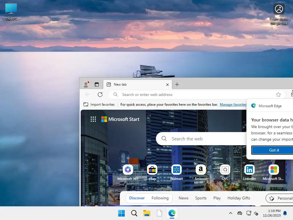Click the Microsoft Start logo

(120, 119)
